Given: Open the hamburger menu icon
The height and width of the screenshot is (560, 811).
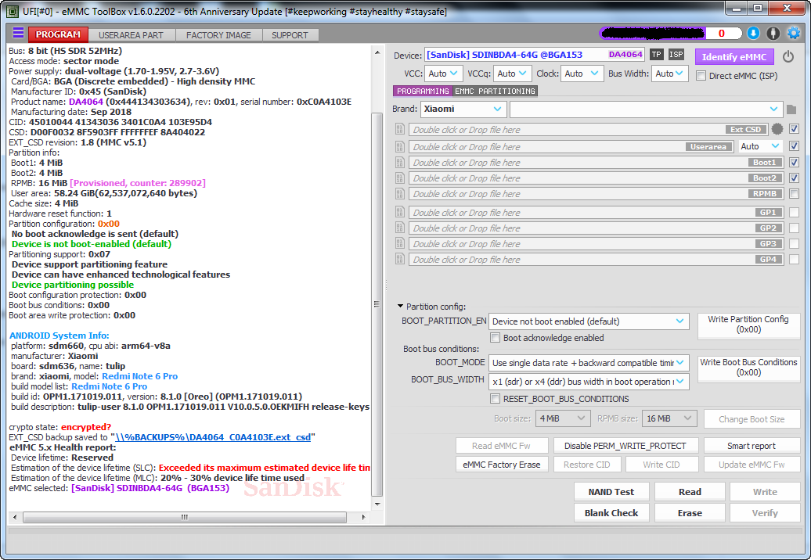Looking at the screenshot, I should pos(18,33).
